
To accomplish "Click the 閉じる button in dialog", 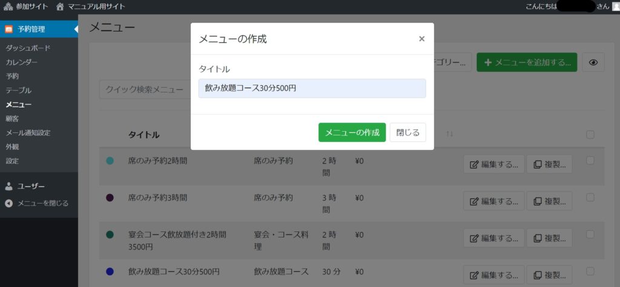I will (x=407, y=132).
